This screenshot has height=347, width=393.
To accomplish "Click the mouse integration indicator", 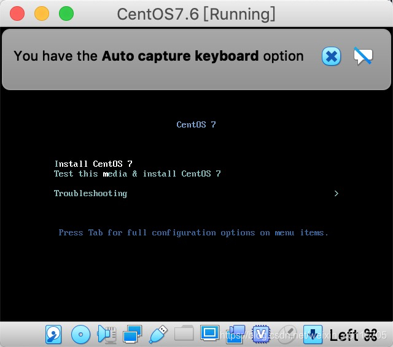I will click(x=287, y=334).
